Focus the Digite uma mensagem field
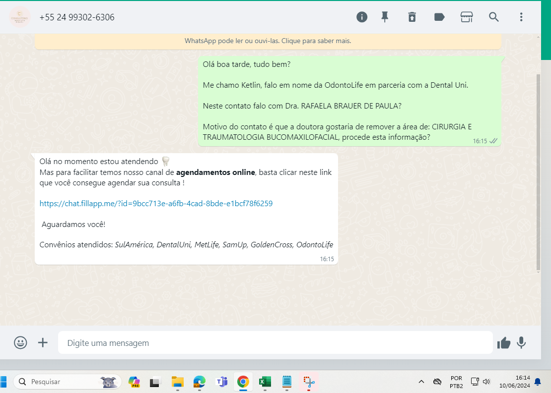The width and height of the screenshot is (551, 393). tap(275, 342)
